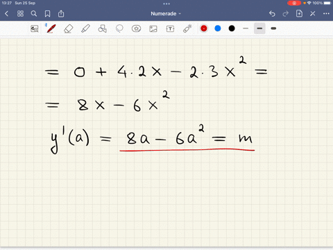Tap the three-dot multitasking handle

tap(166, 3)
